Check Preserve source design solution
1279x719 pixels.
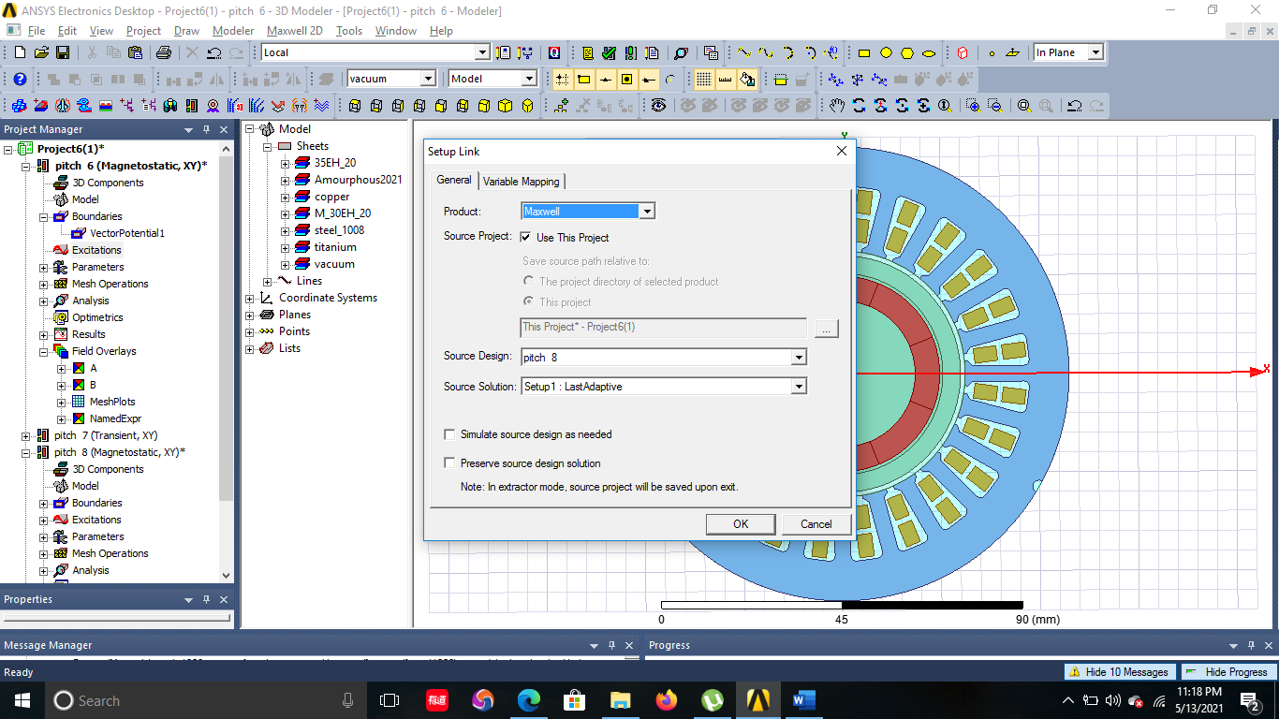click(x=449, y=462)
